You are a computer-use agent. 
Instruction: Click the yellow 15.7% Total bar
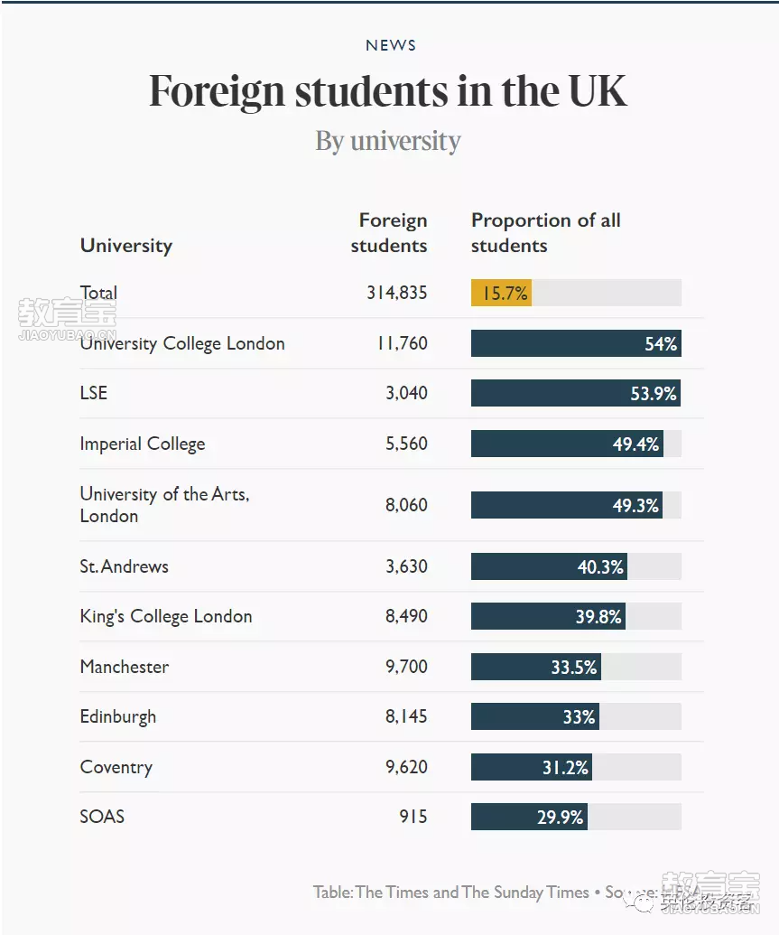coord(501,293)
